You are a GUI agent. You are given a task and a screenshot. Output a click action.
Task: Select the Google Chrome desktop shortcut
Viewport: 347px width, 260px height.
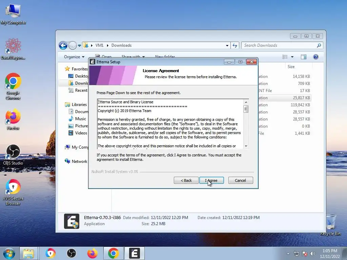click(x=13, y=86)
